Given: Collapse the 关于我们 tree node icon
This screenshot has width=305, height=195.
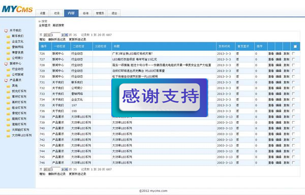Looking at the screenshot, I should pos(6,31).
